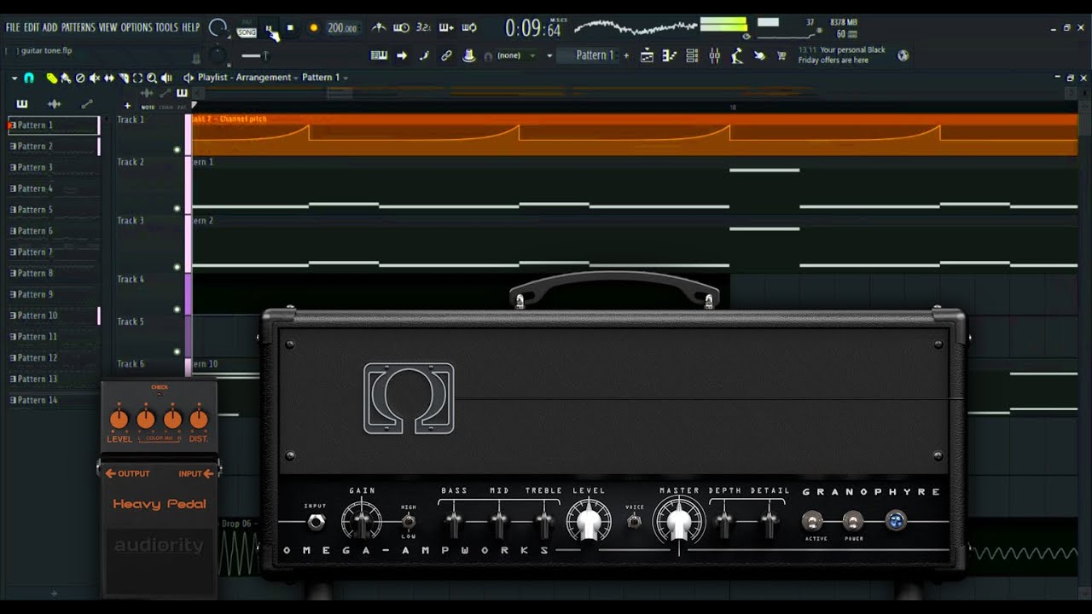This screenshot has width=1092, height=614.
Task: Open the VIEW menu
Action: point(107,27)
